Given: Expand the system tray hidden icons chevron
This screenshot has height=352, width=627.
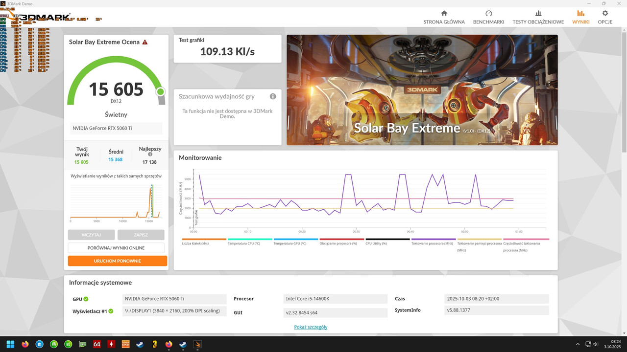Looking at the screenshot, I should click(x=577, y=344).
